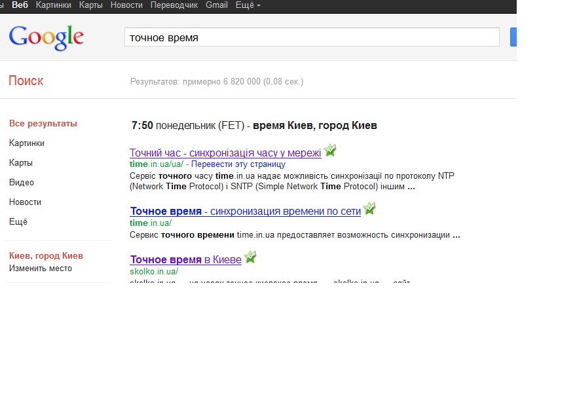
Task: Open the 'Ещё' dropdown in top bar
Action: pos(248,5)
